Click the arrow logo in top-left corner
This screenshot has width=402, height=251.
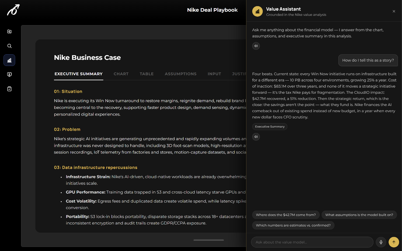(13, 10)
